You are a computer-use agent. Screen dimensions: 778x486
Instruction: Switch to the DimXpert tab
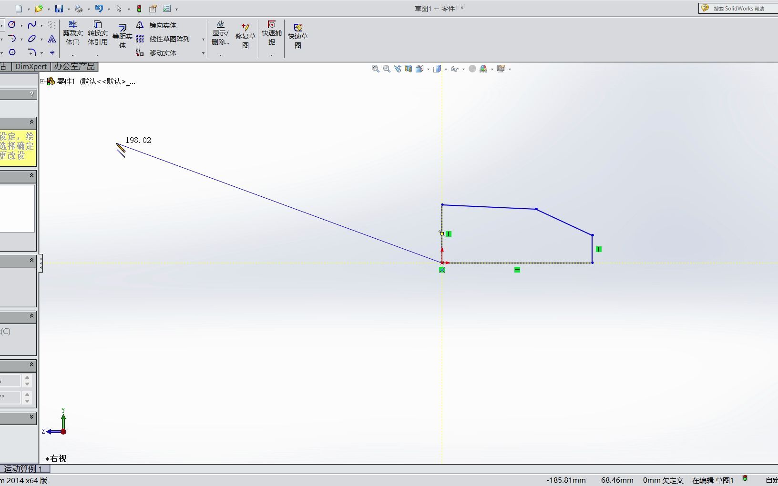click(31, 66)
